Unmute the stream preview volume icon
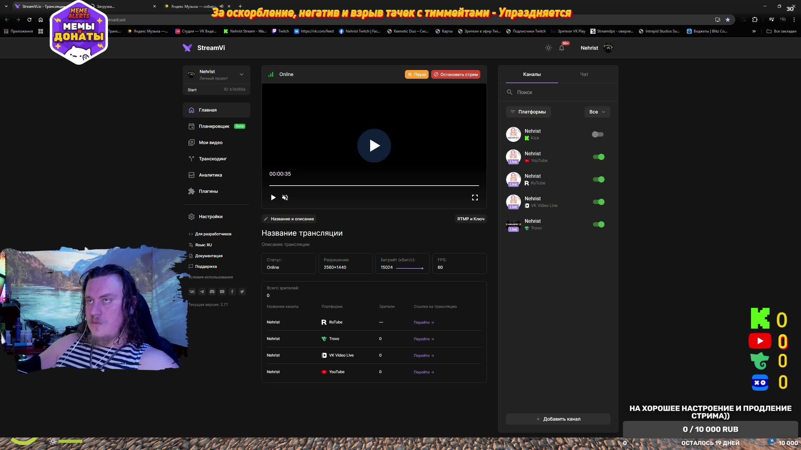 click(x=285, y=197)
